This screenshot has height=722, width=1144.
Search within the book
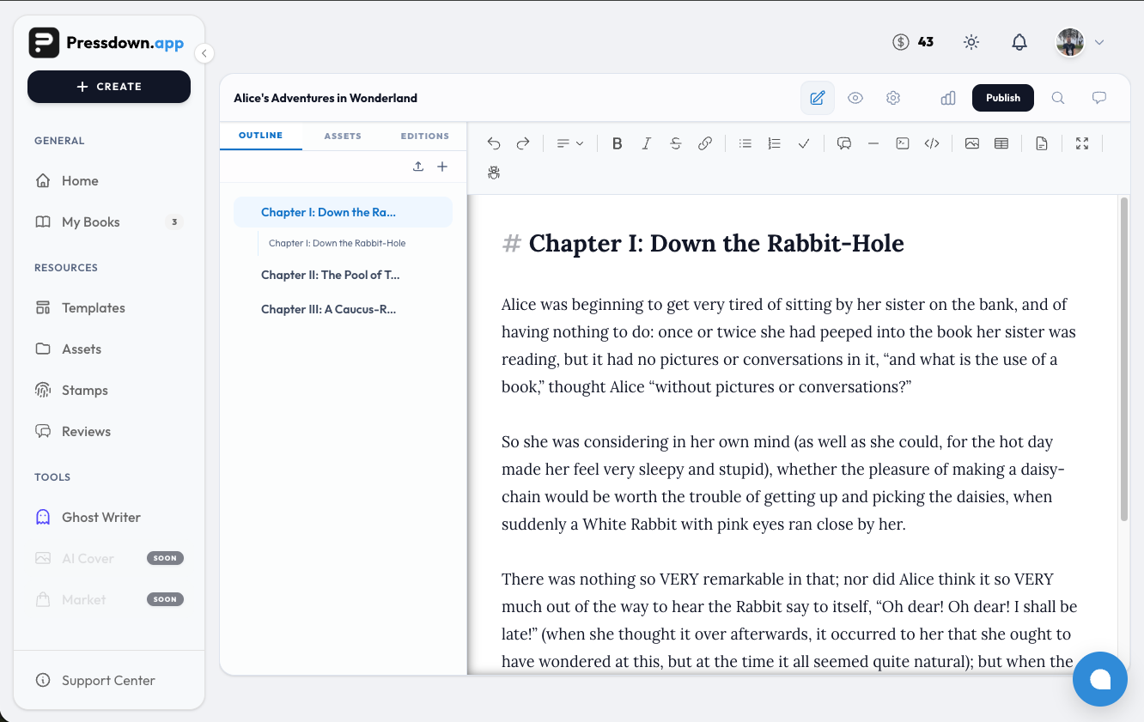coord(1058,98)
